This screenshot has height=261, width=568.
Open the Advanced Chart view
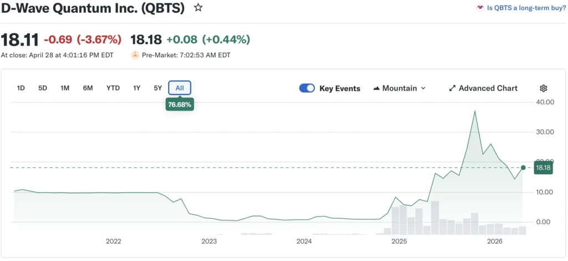[x=483, y=88]
